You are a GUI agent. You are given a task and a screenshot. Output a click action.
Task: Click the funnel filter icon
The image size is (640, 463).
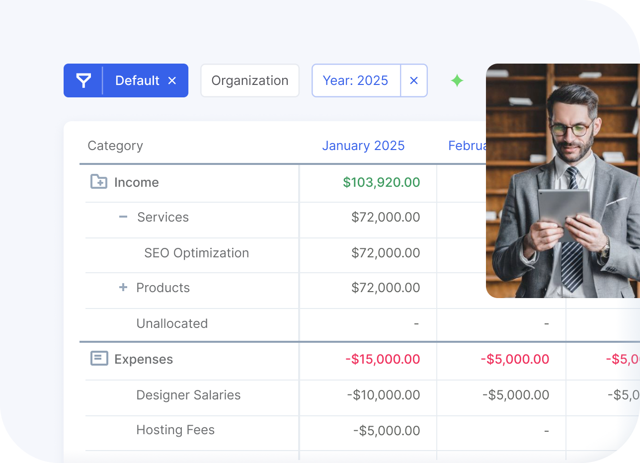point(83,80)
